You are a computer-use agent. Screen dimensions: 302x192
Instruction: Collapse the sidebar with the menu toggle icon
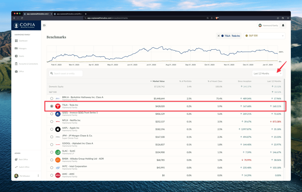[44, 26]
